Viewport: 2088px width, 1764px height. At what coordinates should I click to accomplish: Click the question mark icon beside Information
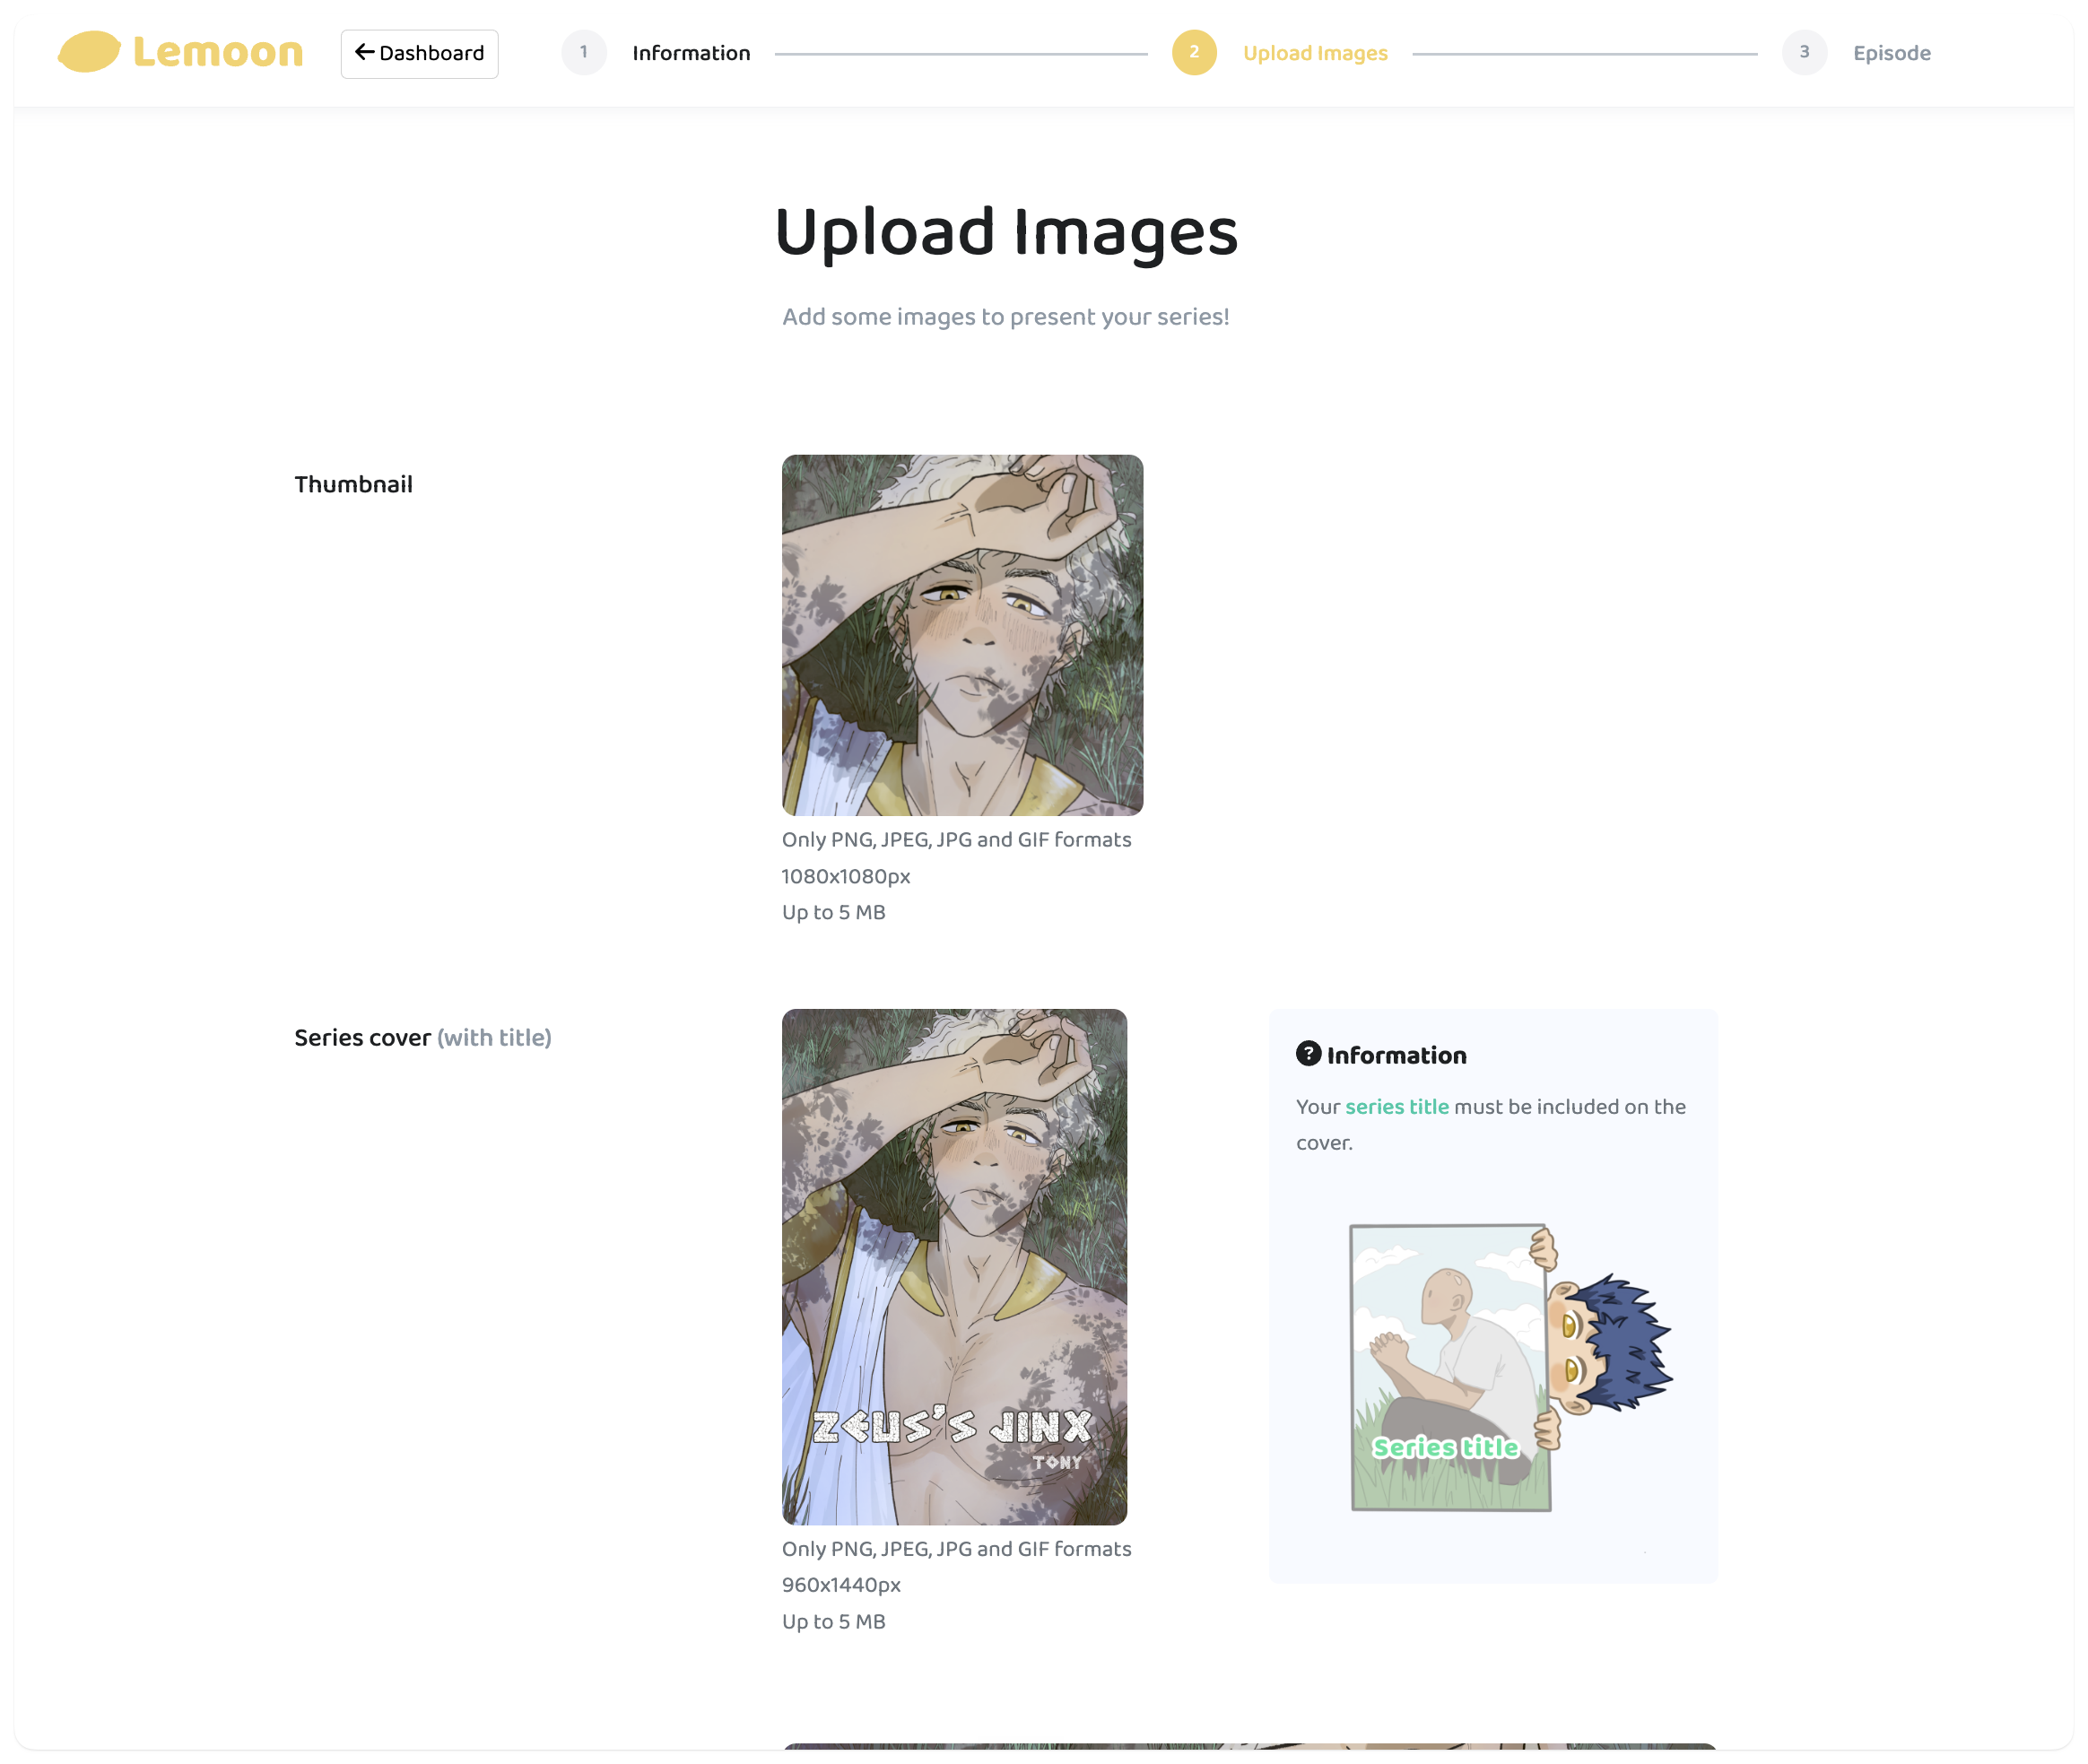click(1308, 1053)
